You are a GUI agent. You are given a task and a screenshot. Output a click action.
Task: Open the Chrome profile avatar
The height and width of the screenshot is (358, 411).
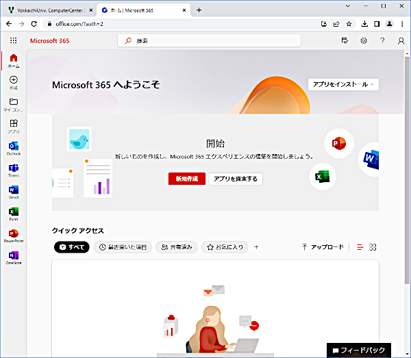point(390,24)
